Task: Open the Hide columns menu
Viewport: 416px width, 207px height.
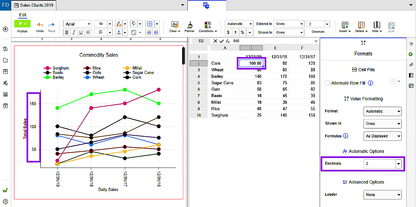Action: [377, 27]
